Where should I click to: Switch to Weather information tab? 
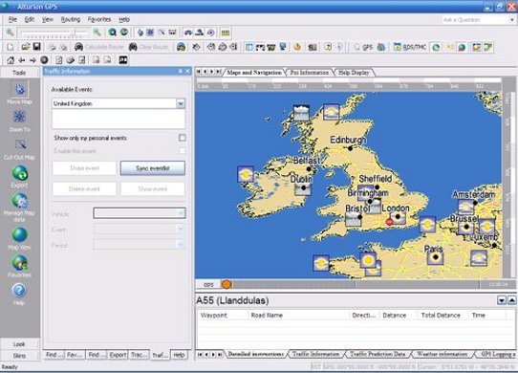pos(442,354)
